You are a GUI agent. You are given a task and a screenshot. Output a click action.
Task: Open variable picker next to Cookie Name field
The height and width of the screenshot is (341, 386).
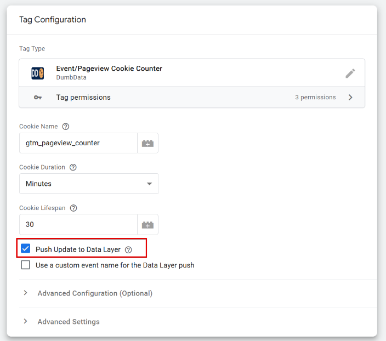click(147, 143)
